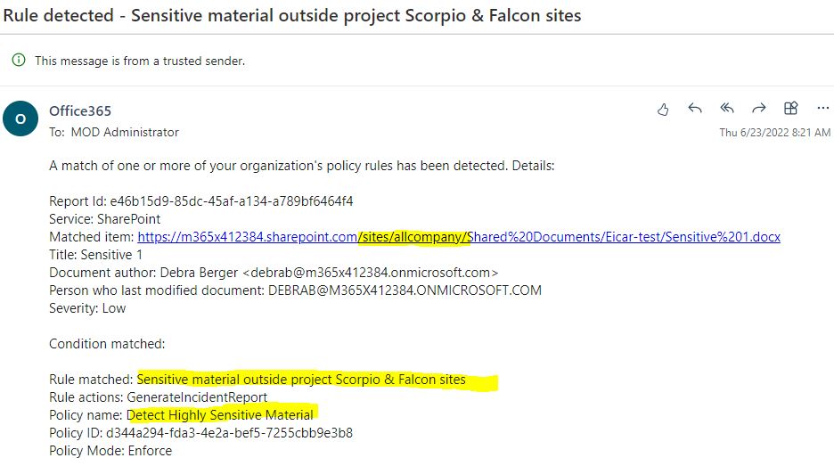This screenshot has width=834, height=466.
Task: Reply to the Office365 message
Action: coord(695,109)
